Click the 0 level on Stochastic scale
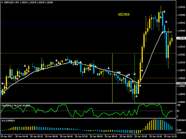Image resolution: width=186 pixels, height=139 pixels. point(177,116)
